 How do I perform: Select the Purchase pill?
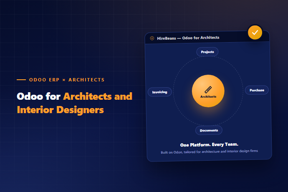257,90
